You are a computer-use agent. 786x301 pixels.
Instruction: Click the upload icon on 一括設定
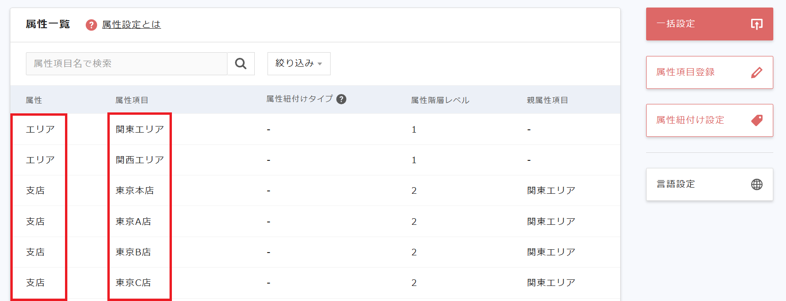pyautogui.click(x=756, y=24)
